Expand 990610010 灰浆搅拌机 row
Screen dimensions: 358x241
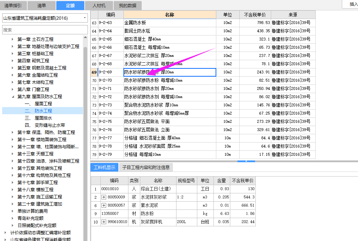104,222
